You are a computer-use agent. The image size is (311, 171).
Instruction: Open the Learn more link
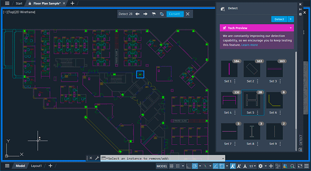pyautogui.click(x=250, y=45)
